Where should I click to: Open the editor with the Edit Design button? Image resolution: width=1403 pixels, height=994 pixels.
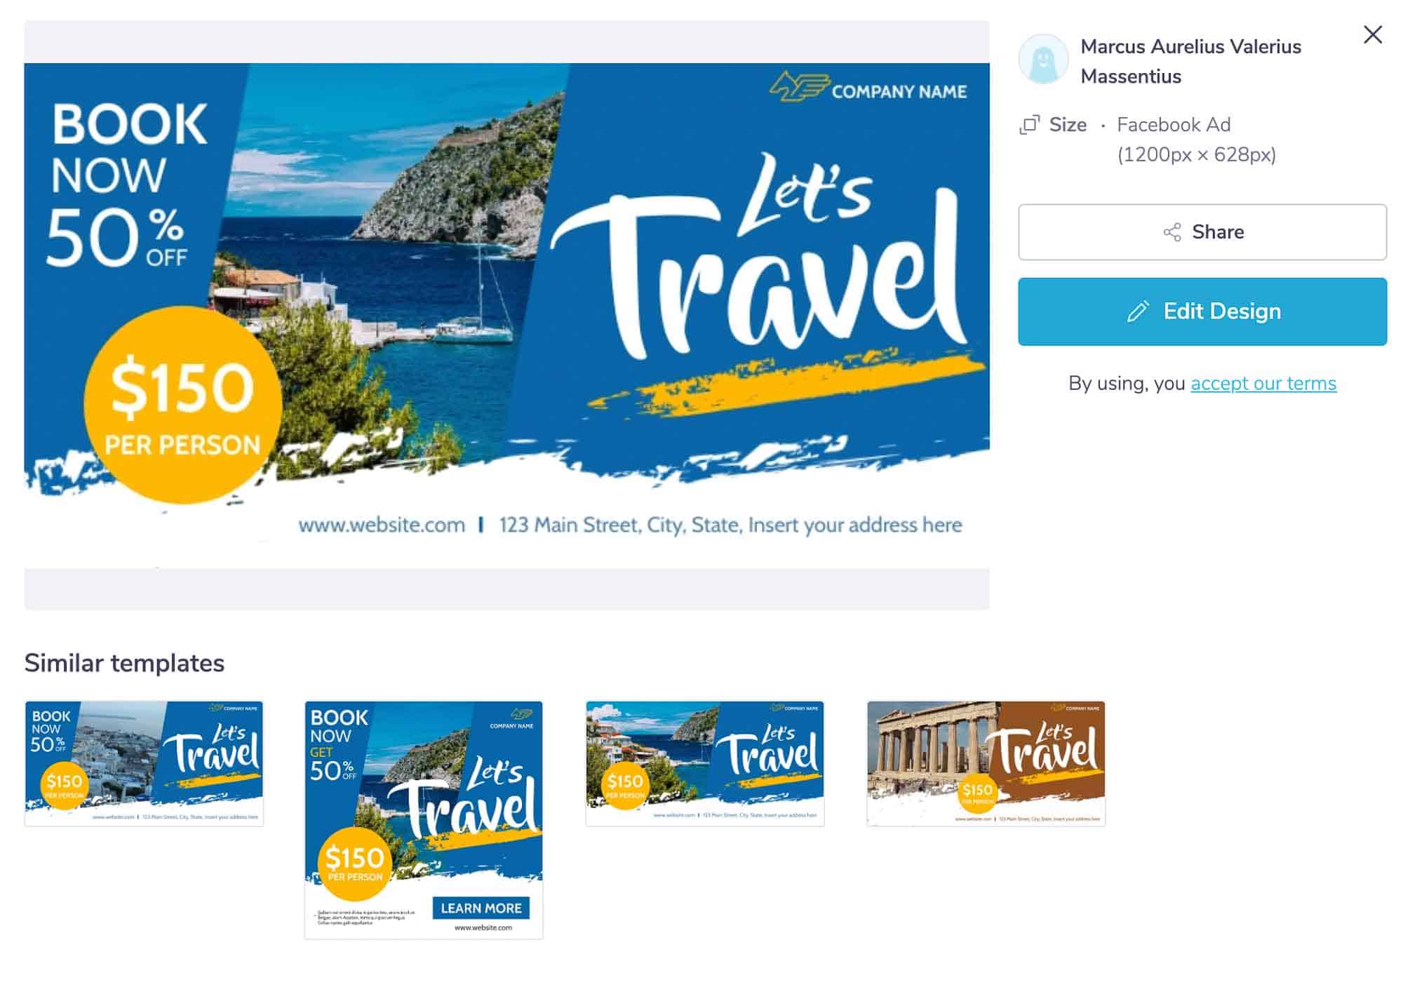[1202, 311]
